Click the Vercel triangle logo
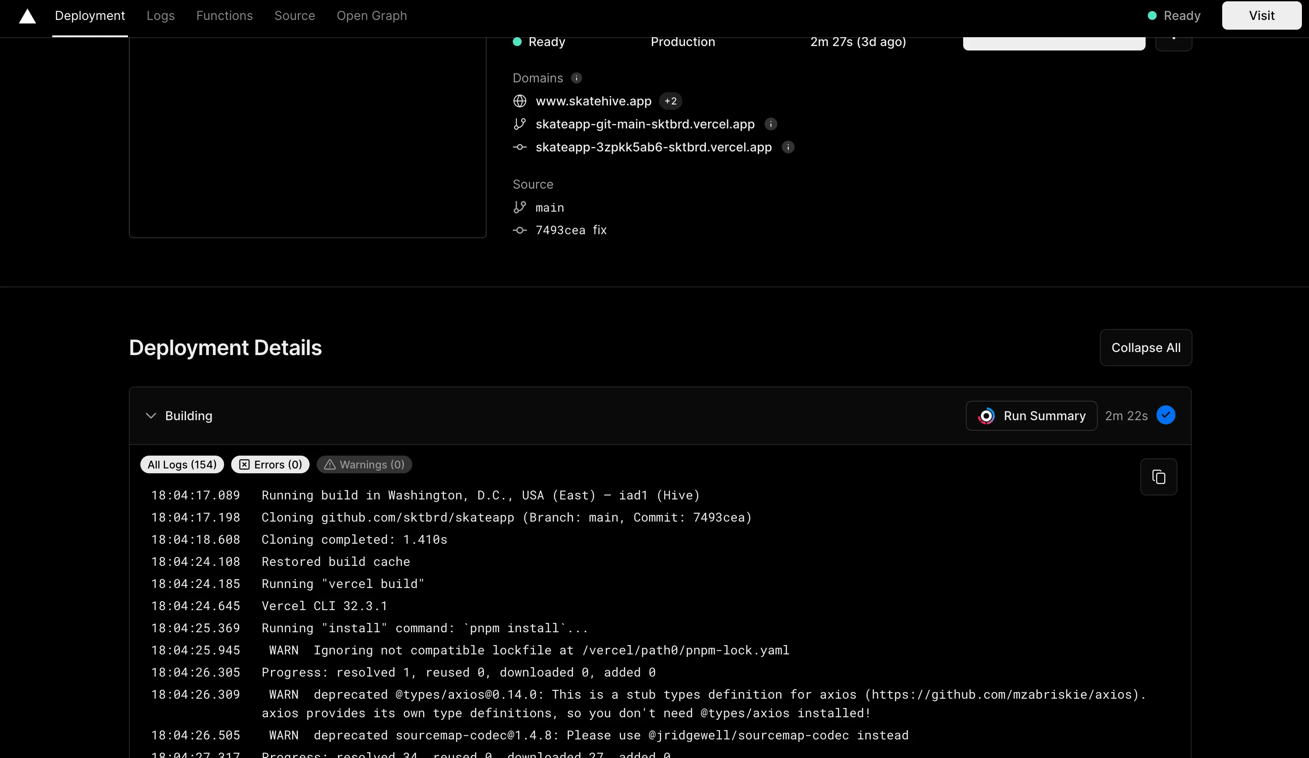The width and height of the screenshot is (1309, 758). click(x=27, y=16)
